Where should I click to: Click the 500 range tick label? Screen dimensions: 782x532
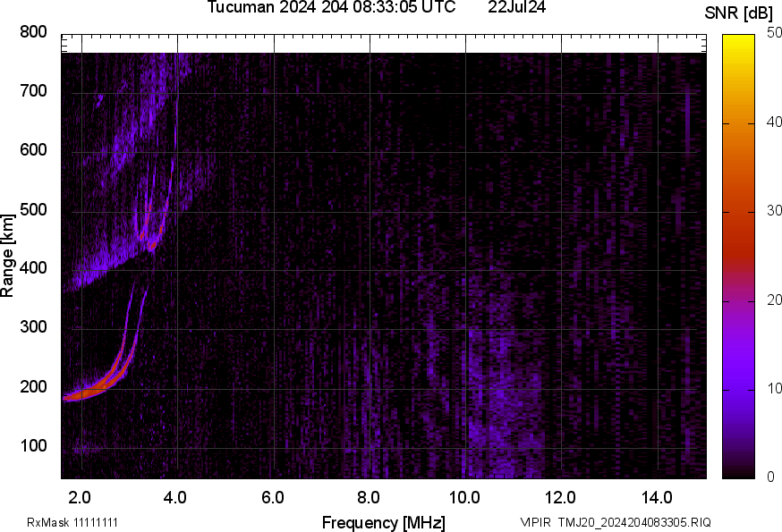coord(33,211)
